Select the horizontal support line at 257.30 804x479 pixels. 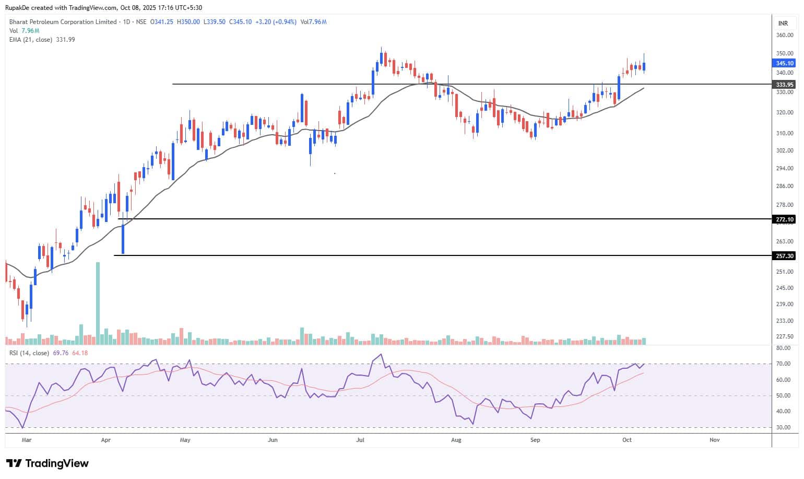tap(418, 255)
